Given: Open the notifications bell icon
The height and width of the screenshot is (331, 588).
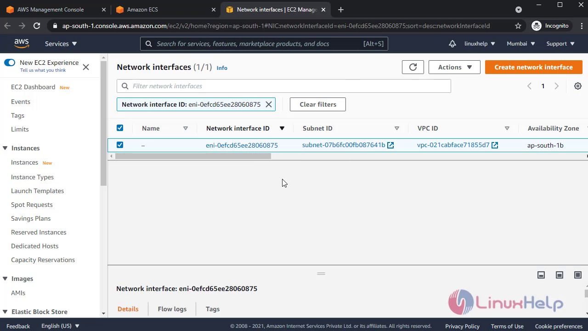Looking at the screenshot, I should [x=452, y=44].
